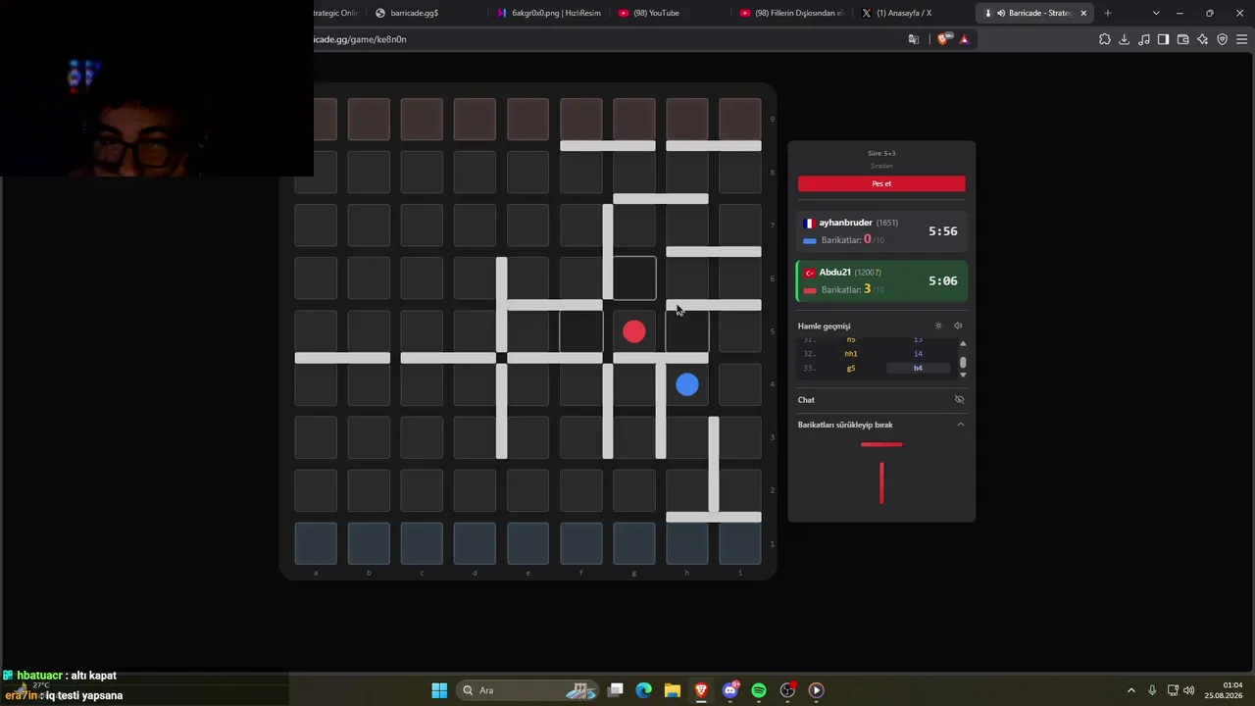Pick the vertical red barricade piece
Screen dimensions: 1255x706
point(881,483)
